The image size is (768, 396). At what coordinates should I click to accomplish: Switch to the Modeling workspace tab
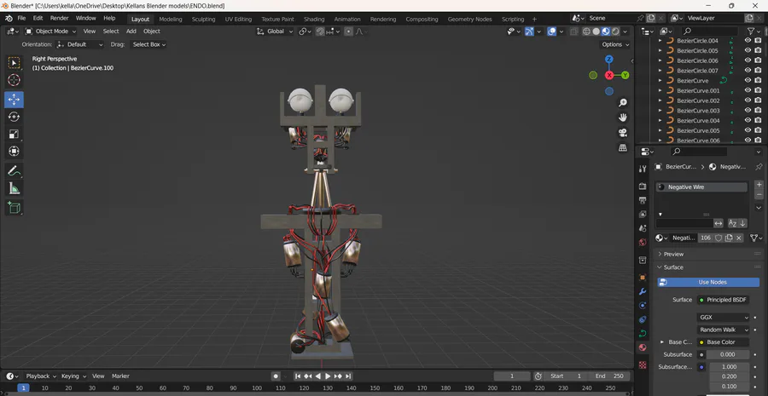[171, 19]
